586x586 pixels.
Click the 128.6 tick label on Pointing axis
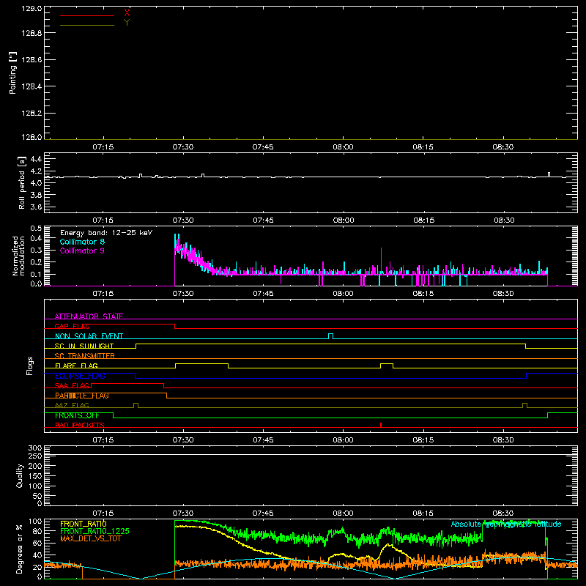click(31, 60)
